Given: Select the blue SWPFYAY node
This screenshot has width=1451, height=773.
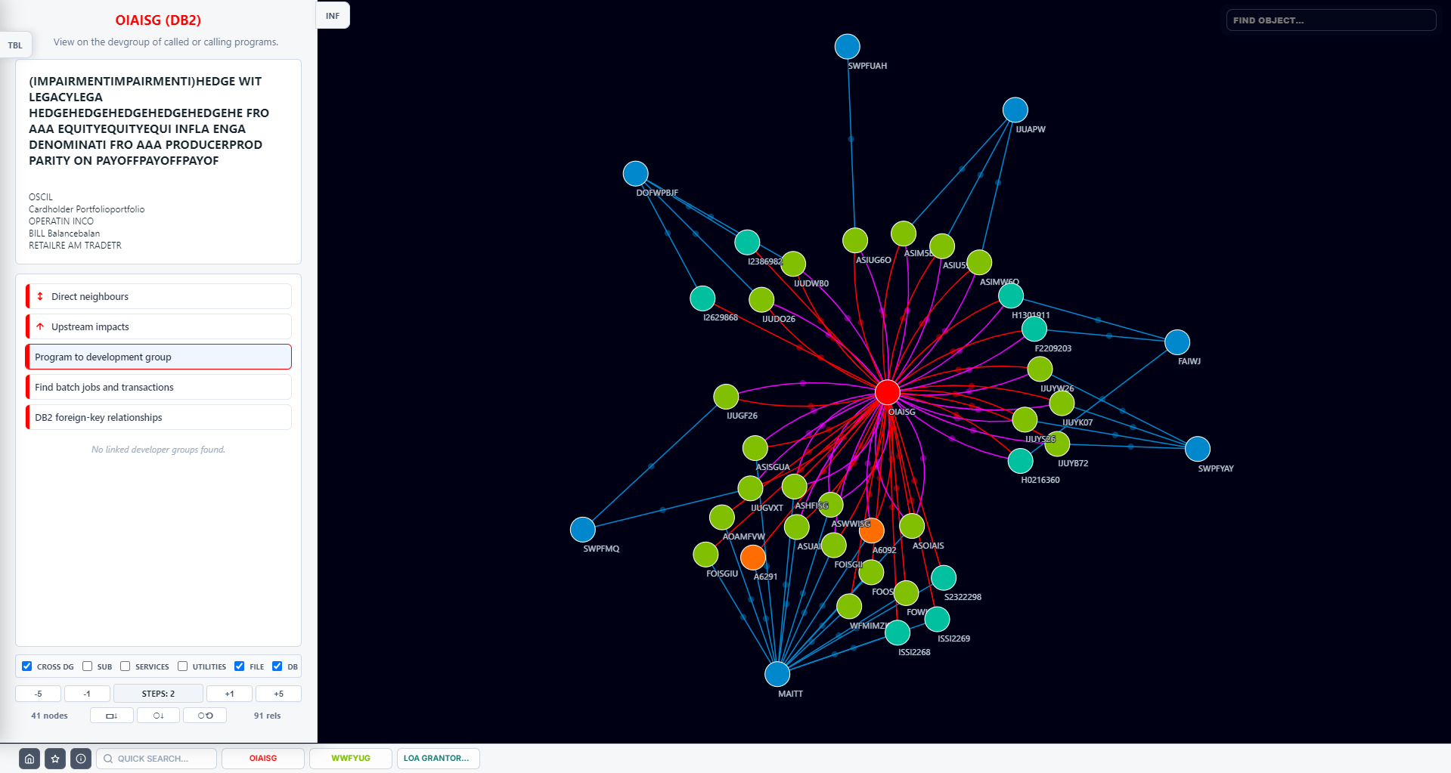Looking at the screenshot, I should [x=1198, y=449].
